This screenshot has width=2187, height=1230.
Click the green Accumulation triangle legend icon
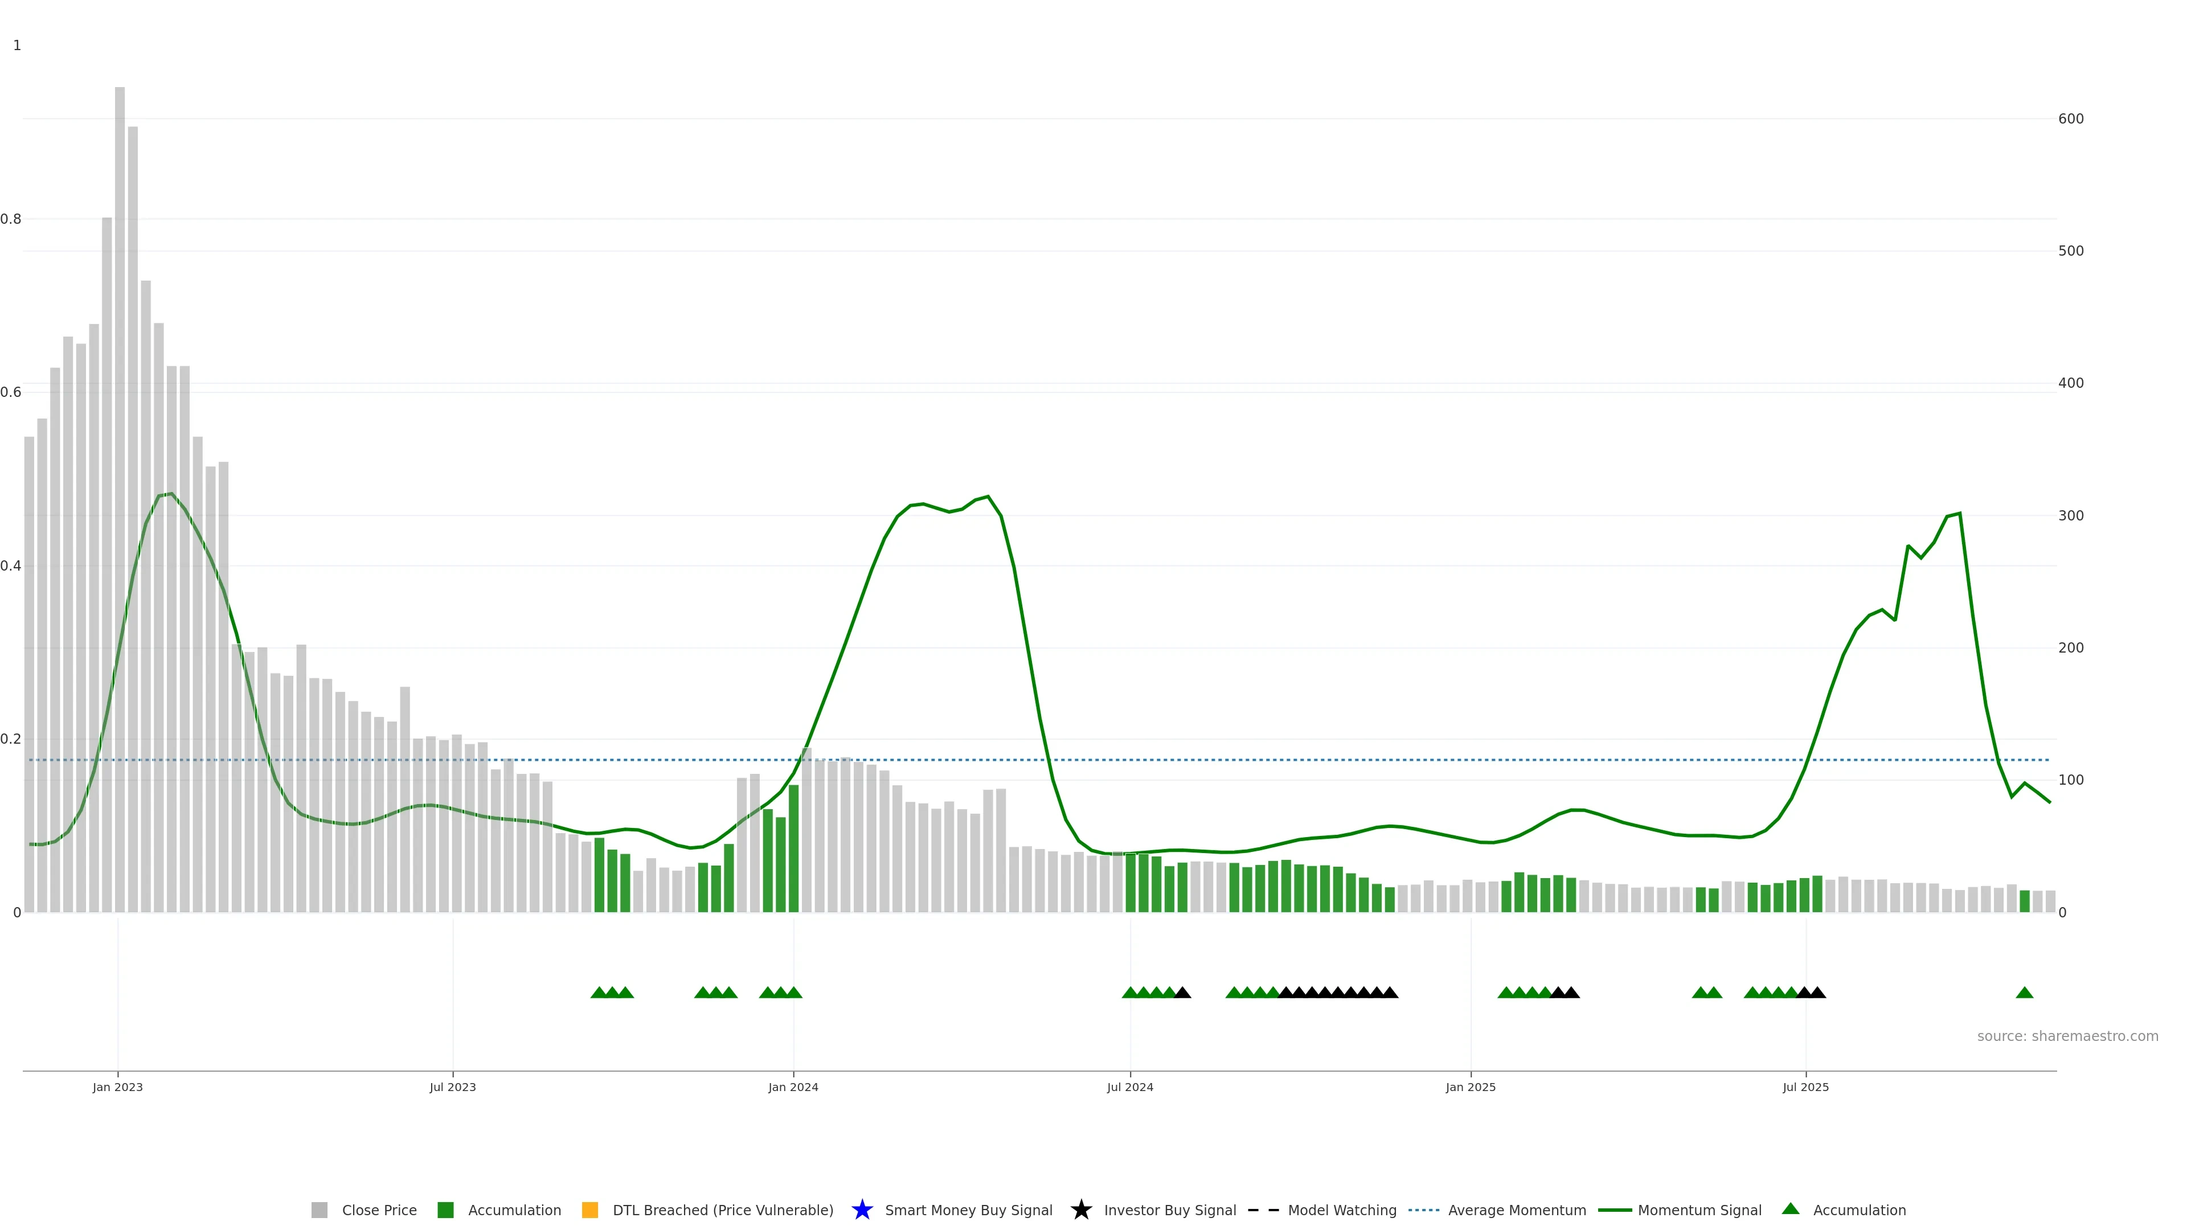click(1791, 1209)
